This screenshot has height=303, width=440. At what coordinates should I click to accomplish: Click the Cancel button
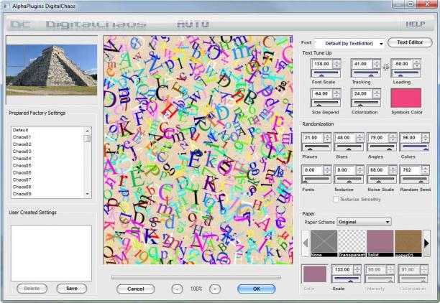tap(136, 289)
